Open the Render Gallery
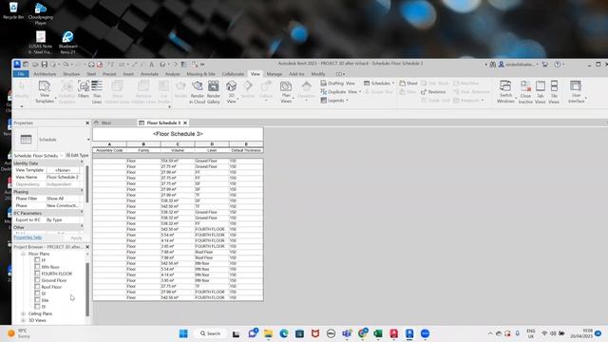The height and width of the screenshot is (342, 608). pos(213,92)
